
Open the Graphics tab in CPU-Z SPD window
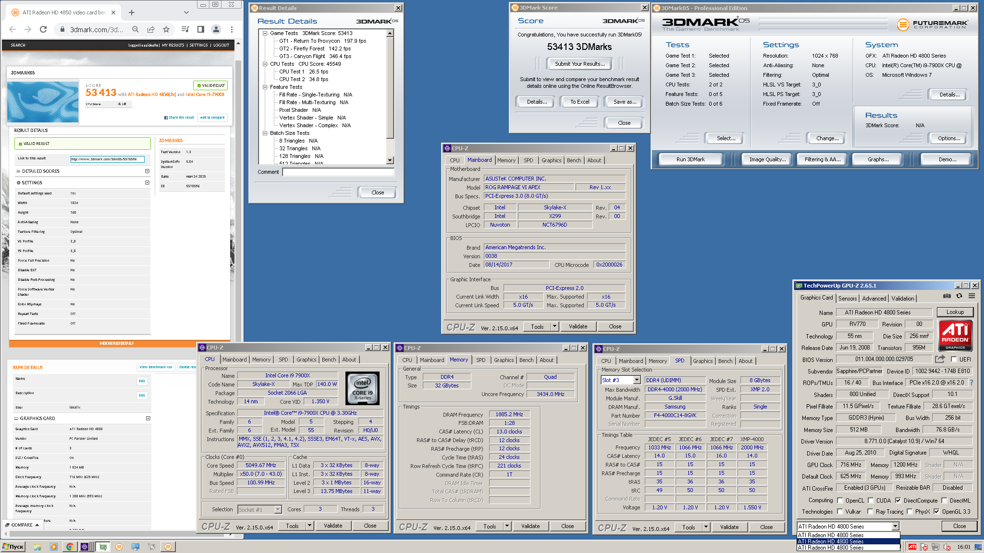(x=702, y=361)
